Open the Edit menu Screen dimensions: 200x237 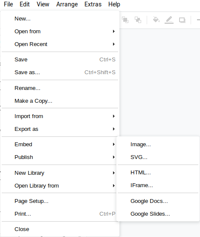click(x=25, y=4)
